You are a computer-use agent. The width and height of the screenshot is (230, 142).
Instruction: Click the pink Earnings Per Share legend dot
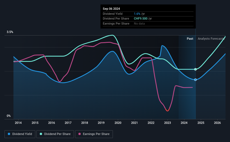click(x=80, y=134)
